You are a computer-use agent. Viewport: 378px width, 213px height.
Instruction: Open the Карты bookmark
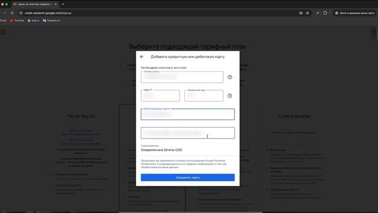pyautogui.click(x=33, y=21)
